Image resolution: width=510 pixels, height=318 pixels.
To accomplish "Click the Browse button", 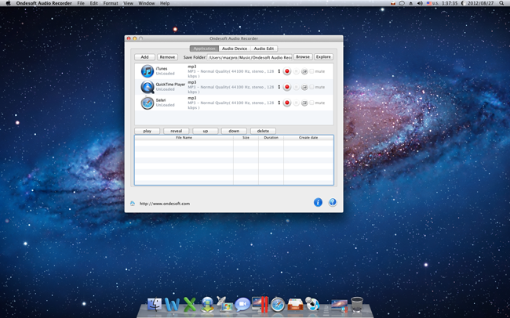I will tap(302, 57).
